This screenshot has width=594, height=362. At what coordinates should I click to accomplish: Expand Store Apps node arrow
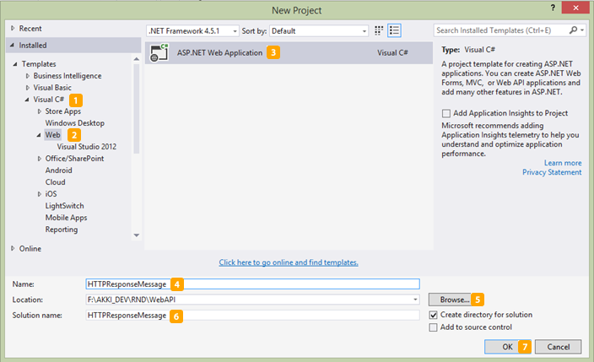(x=39, y=111)
